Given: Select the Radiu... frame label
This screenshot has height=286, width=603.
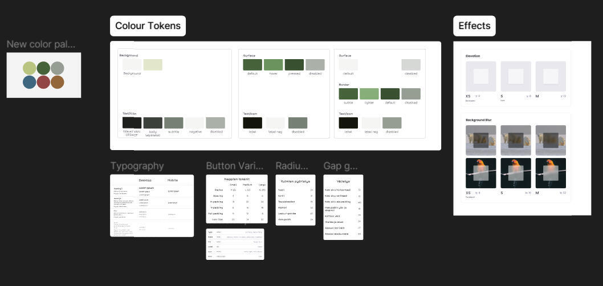Looking at the screenshot, I should [x=292, y=166].
